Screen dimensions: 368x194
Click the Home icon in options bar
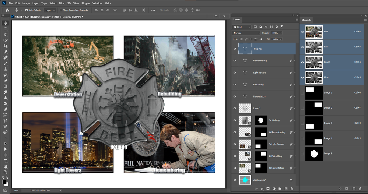[x=7, y=10]
